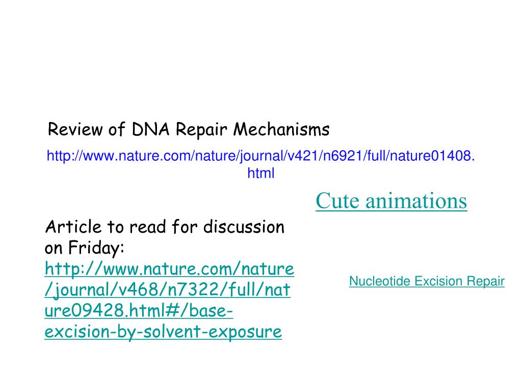Open the Nucleotide Excision Repair link
522x392 pixels.
pos(427,281)
